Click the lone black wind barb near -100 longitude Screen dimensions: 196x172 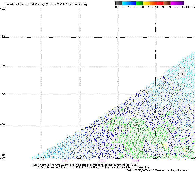tap(68, 136)
